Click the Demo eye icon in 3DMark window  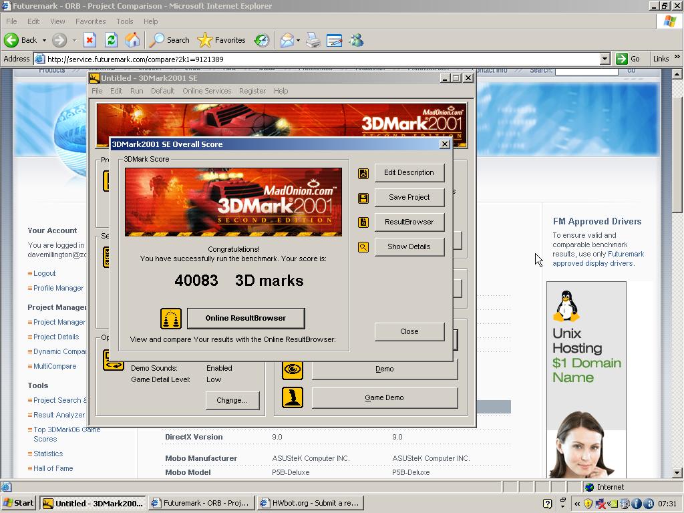[x=293, y=369]
